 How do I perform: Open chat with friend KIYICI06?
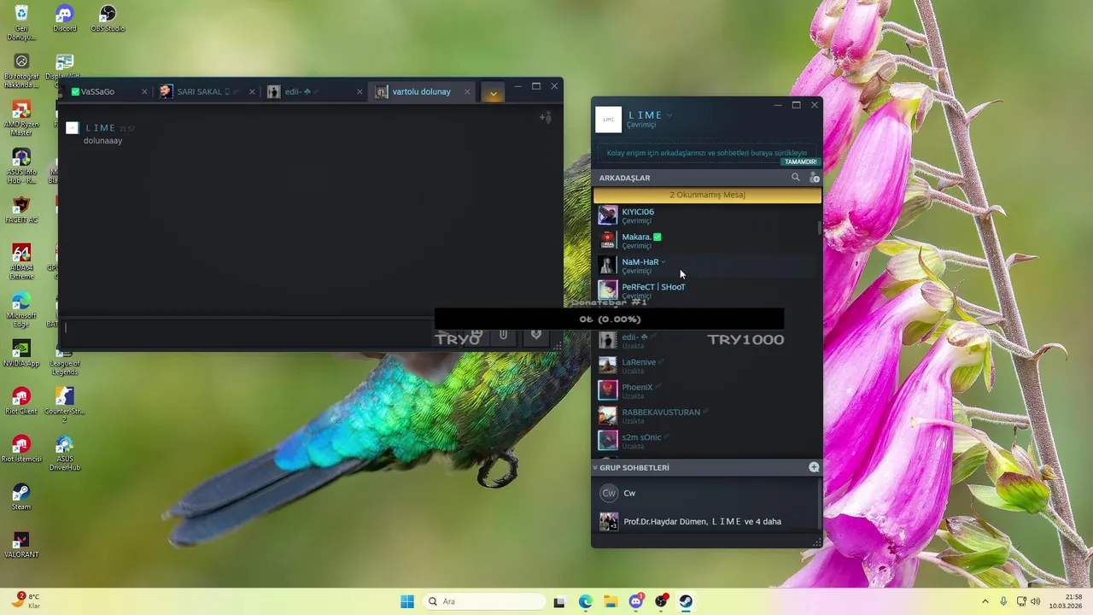coord(705,215)
